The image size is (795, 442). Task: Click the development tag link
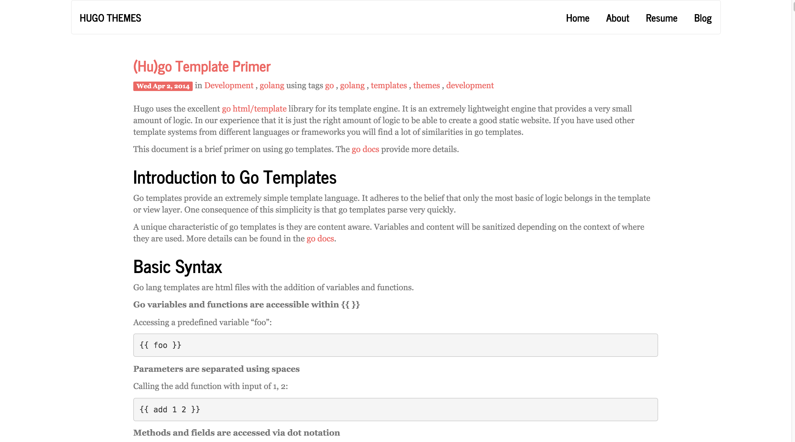click(x=469, y=85)
